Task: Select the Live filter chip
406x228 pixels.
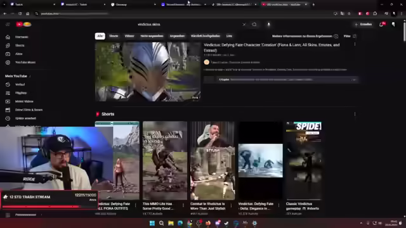Action: tap(229, 36)
